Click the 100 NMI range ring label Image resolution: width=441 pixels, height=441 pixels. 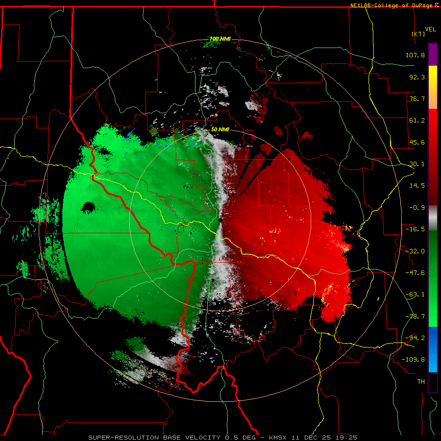coord(220,39)
